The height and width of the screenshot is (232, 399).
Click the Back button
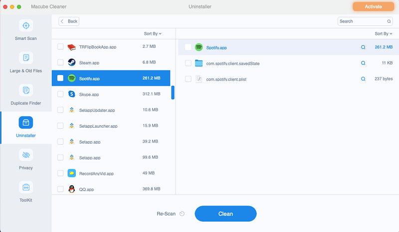[x=69, y=21]
